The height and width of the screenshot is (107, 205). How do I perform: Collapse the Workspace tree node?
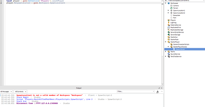pyautogui.click(x=166, y=3)
